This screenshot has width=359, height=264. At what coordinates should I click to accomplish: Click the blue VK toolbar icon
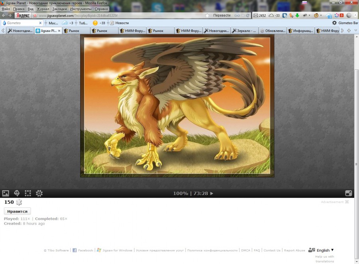click(284, 15)
